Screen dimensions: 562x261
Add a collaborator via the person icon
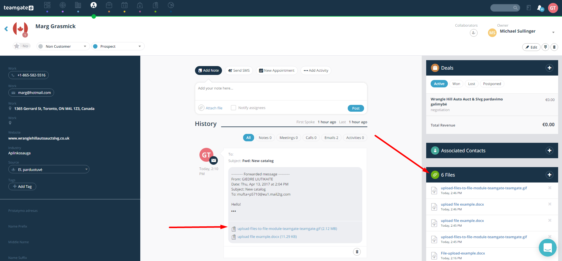[x=474, y=33]
